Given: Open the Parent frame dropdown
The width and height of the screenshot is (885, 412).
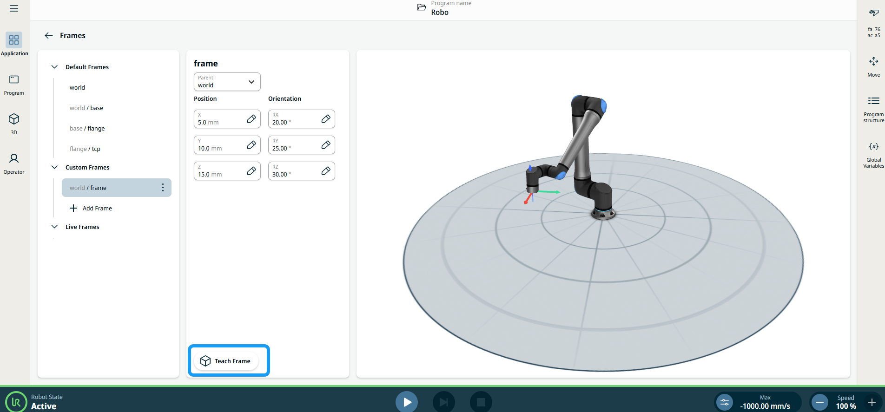Looking at the screenshot, I should (227, 82).
